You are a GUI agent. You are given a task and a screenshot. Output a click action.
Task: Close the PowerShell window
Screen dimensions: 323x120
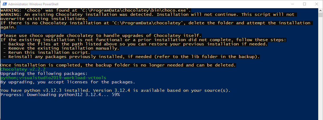click(x=317, y=4)
